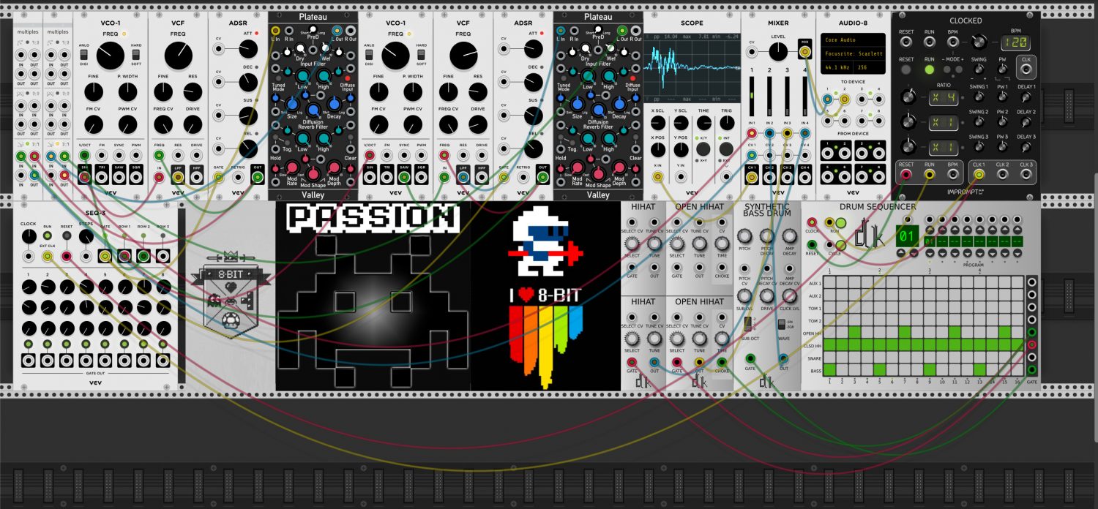Open the Audio-8 Focusrite Scarlett device dropdown
The image size is (1098, 509).
pos(852,53)
